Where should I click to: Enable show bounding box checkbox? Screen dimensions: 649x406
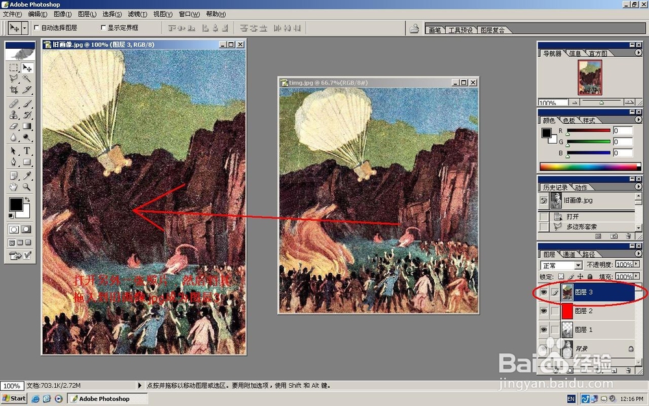[103, 28]
